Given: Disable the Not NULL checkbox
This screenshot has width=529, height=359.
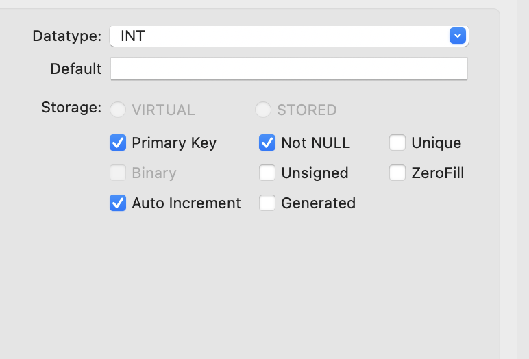Looking at the screenshot, I should (267, 143).
